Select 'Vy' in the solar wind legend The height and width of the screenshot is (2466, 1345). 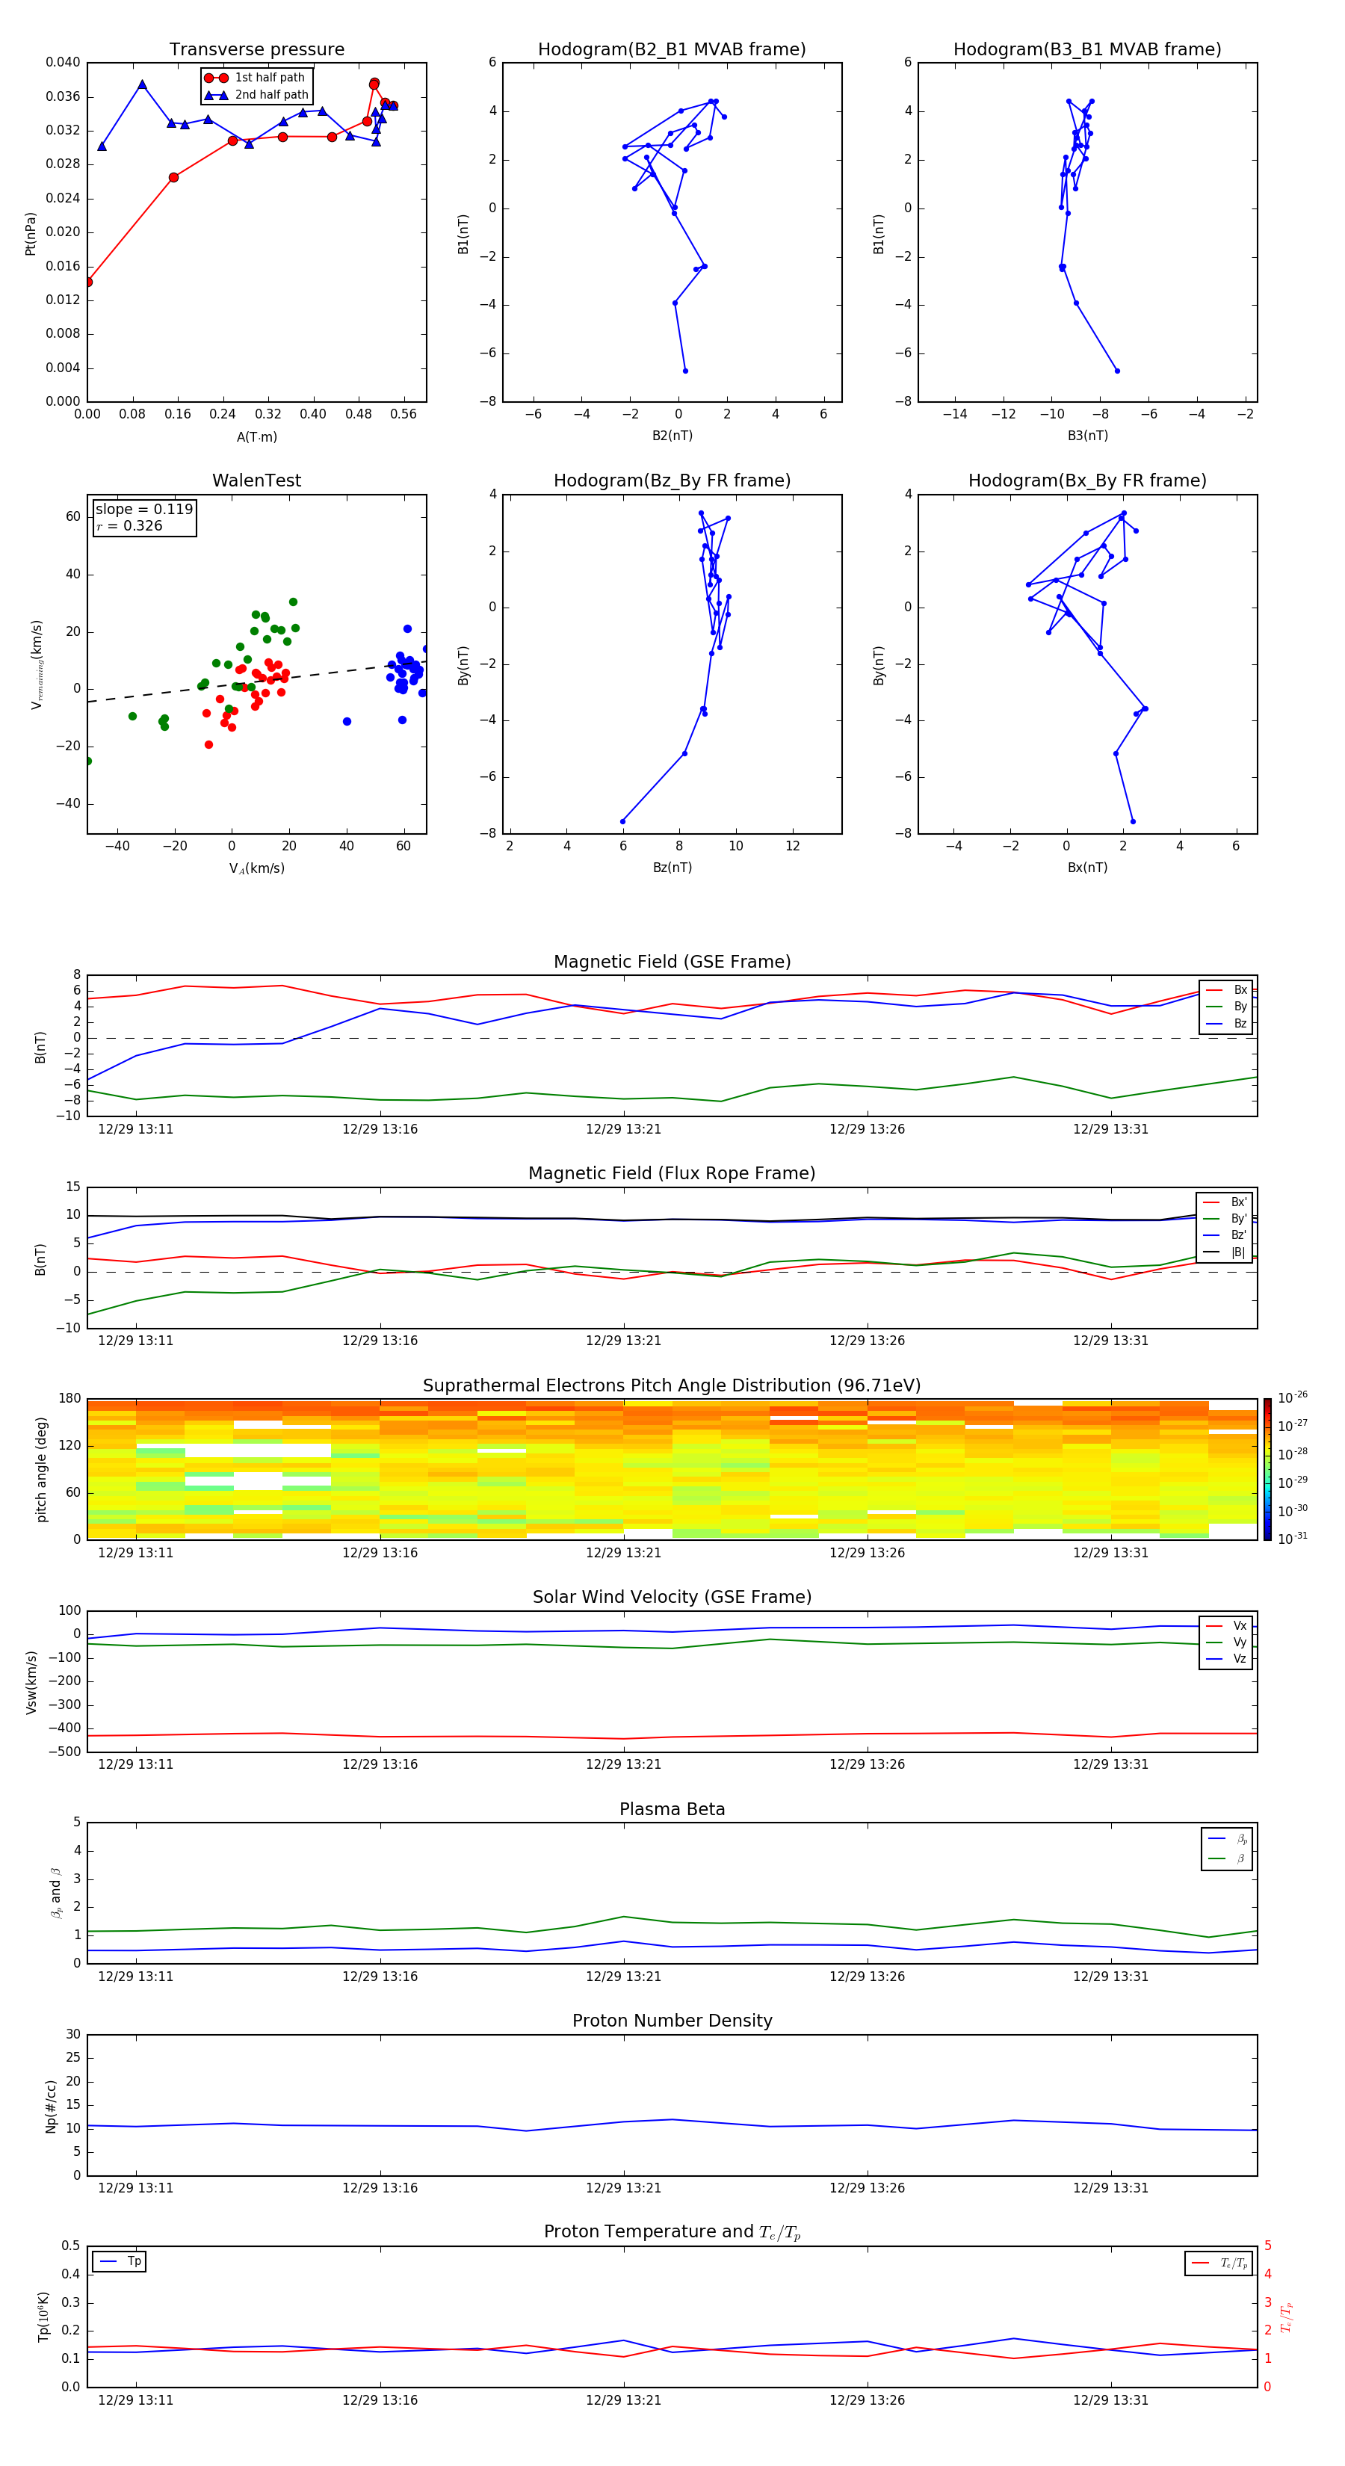point(1226,1642)
